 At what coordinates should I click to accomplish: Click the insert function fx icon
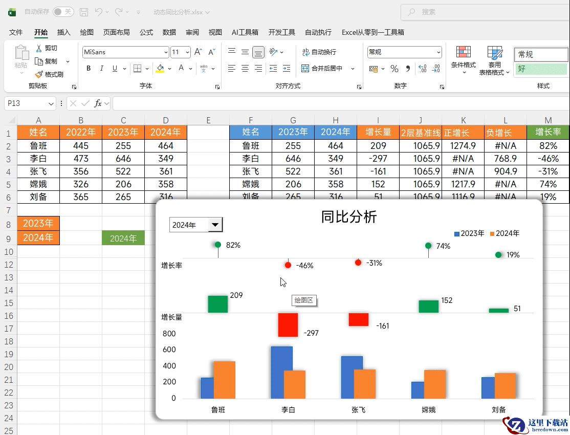pos(98,103)
